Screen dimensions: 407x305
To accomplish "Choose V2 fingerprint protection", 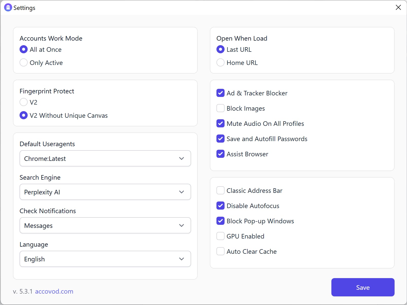I will [24, 102].
